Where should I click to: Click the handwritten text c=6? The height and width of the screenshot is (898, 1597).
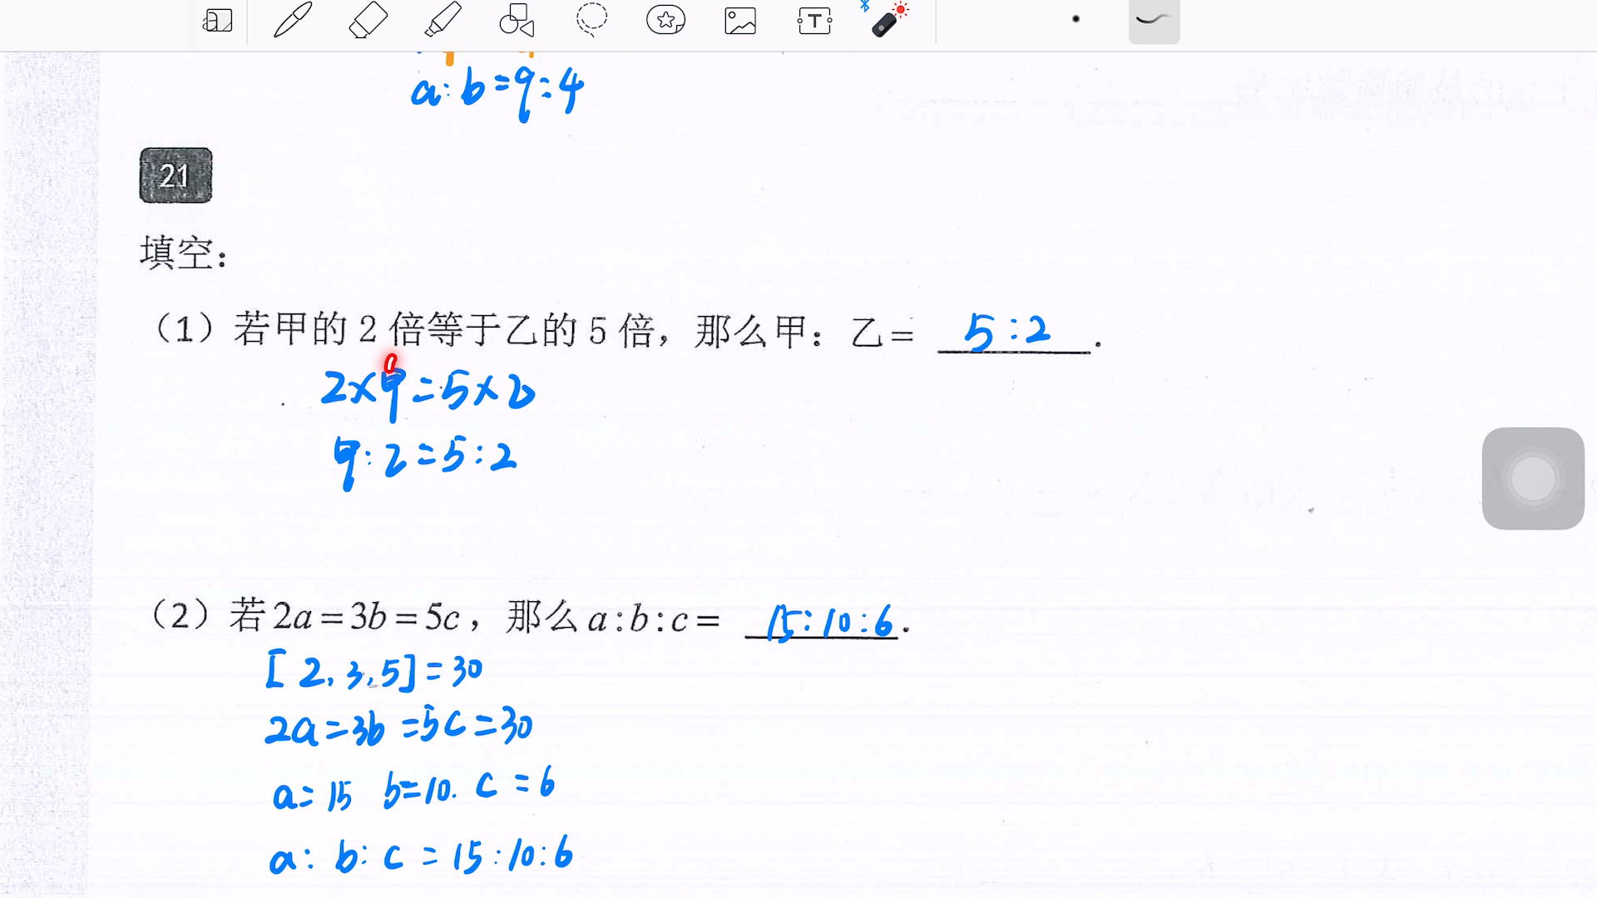point(516,783)
